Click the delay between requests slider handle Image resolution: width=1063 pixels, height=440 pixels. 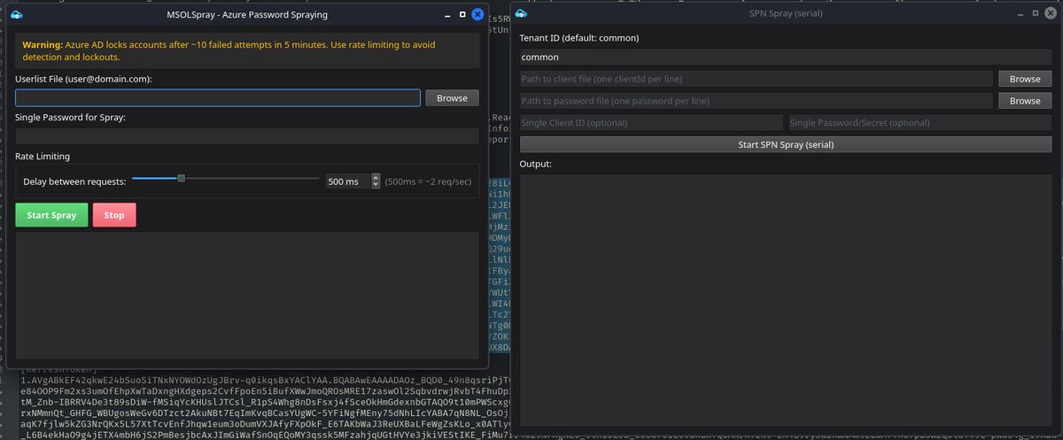pyautogui.click(x=181, y=178)
